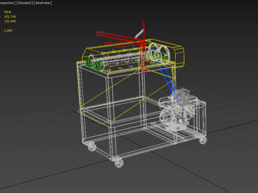Select the red vertical lever handle
Viewport: 258px width, 193px height.
[x=144, y=47]
